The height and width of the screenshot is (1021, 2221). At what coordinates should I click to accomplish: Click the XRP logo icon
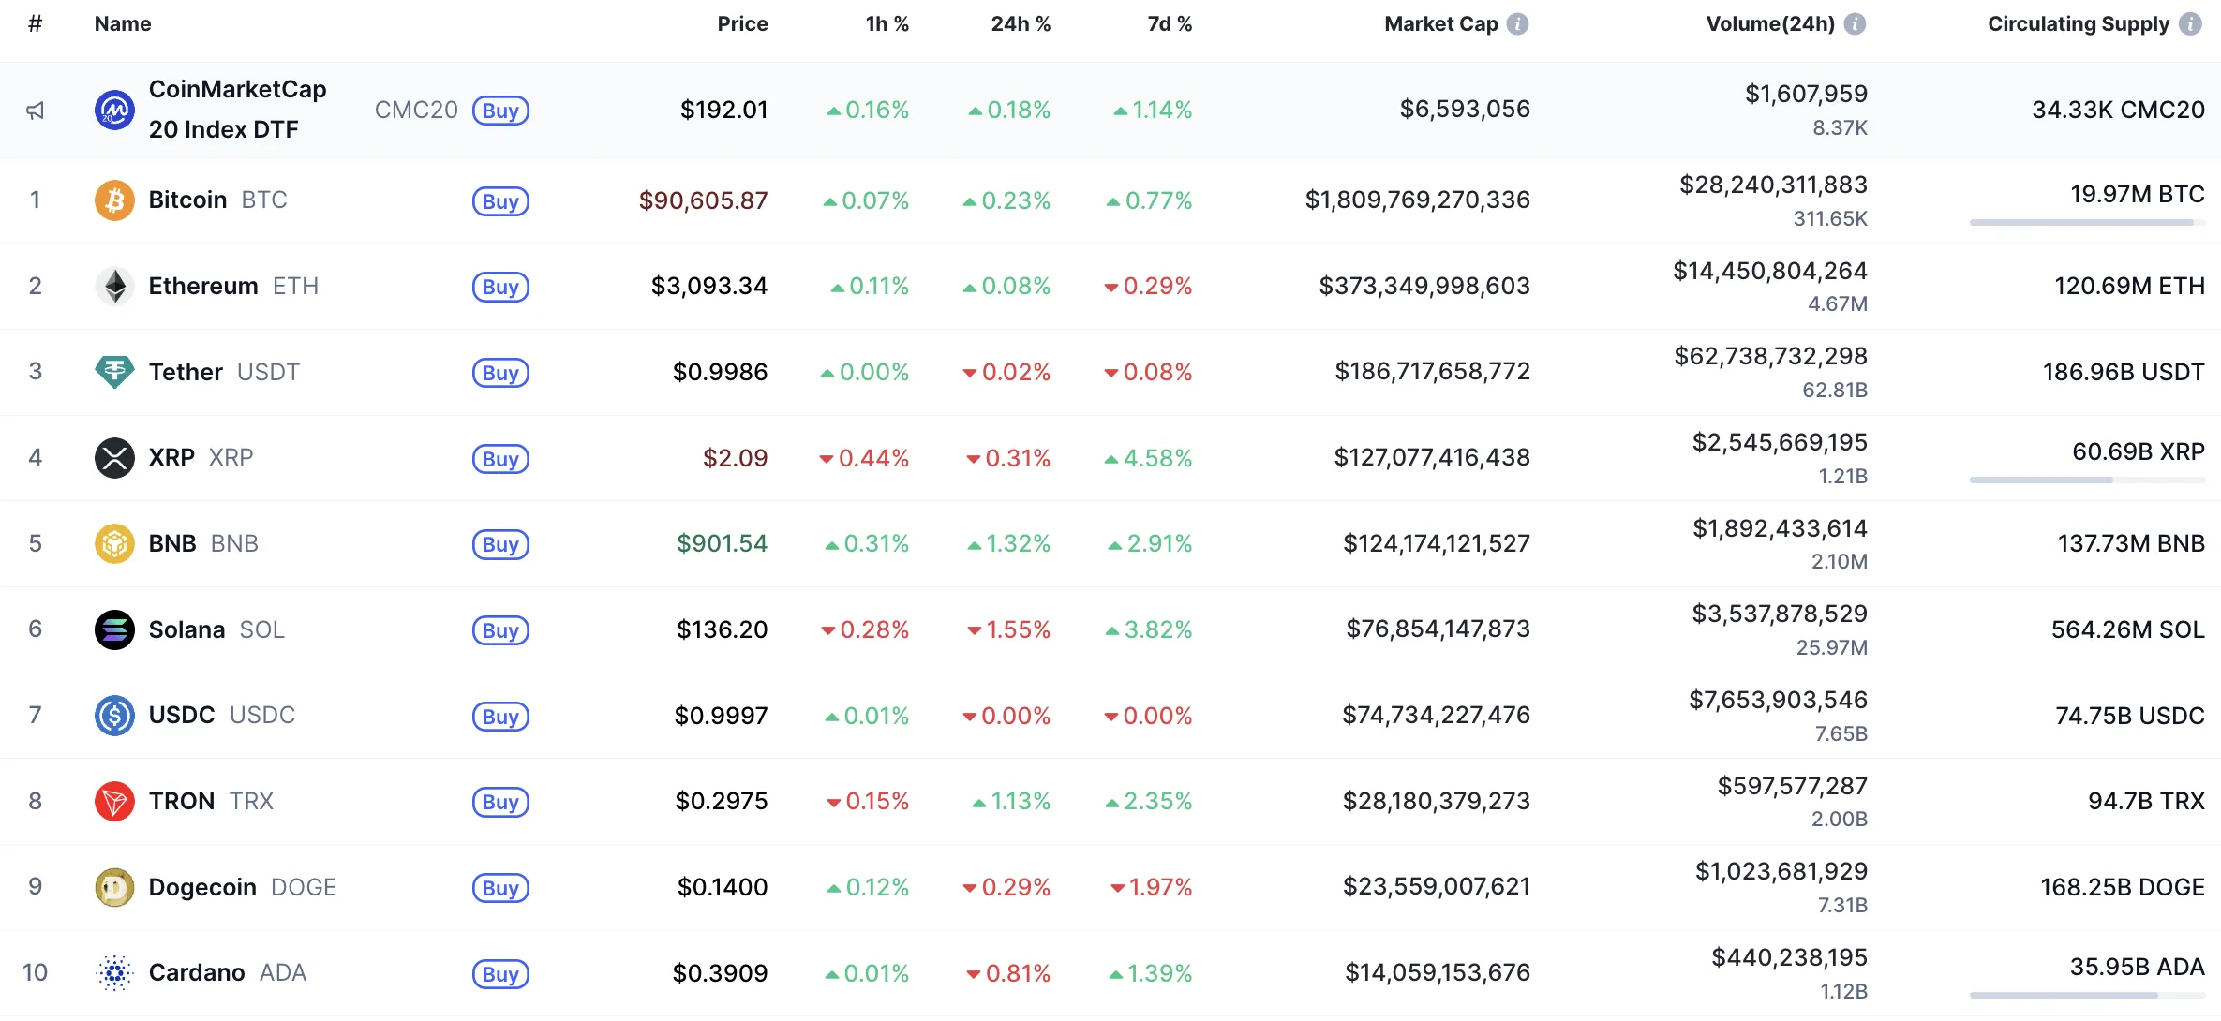pos(113,457)
